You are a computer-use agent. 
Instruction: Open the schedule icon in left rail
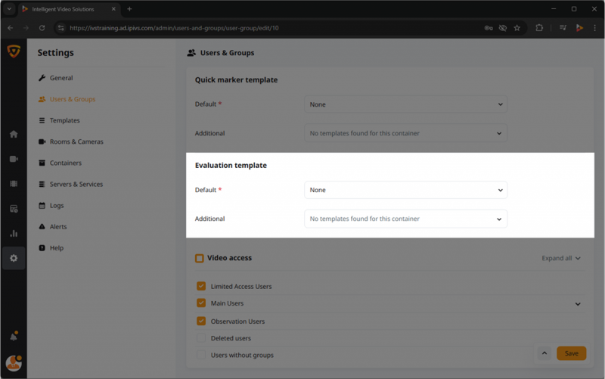point(14,209)
